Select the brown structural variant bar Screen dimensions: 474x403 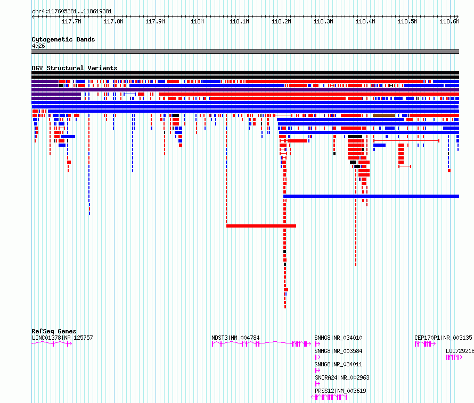point(384,115)
